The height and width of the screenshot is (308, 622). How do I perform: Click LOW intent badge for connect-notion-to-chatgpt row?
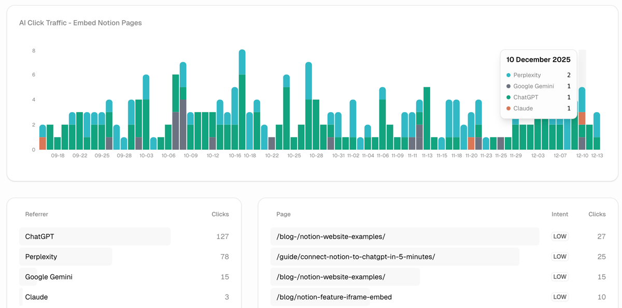pos(560,257)
